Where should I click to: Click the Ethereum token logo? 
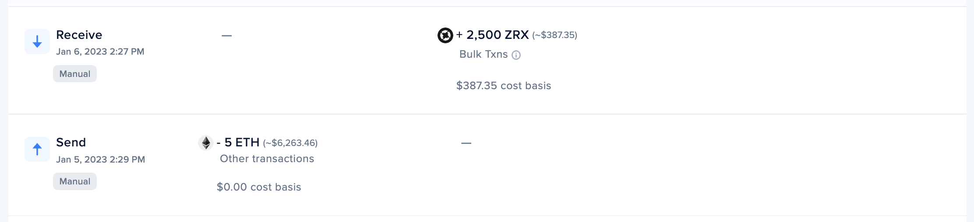(x=206, y=142)
